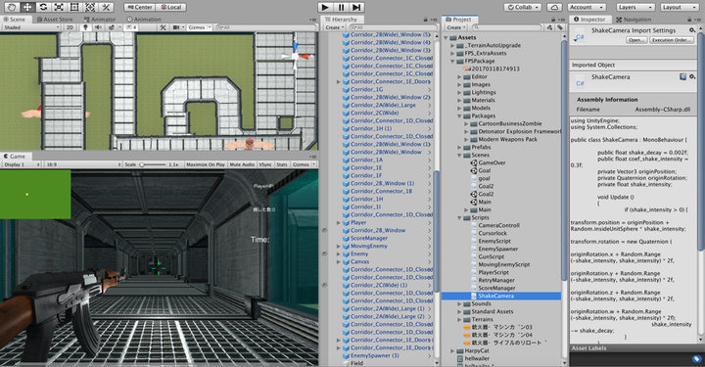Select the GameOver scene asset
The image size is (705, 367).
[x=492, y=162]
